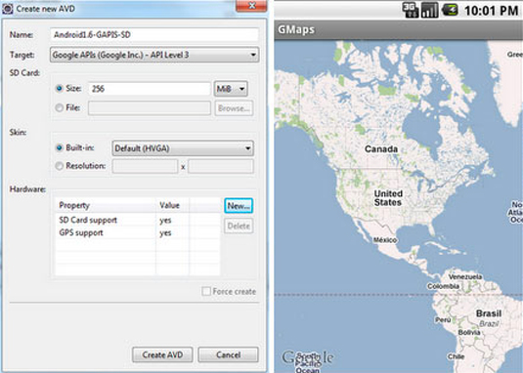Select the GPS support row

138,232
